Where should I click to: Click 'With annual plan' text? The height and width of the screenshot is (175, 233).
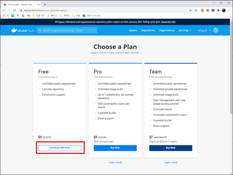pyautogui.click(x=103, y=142)
